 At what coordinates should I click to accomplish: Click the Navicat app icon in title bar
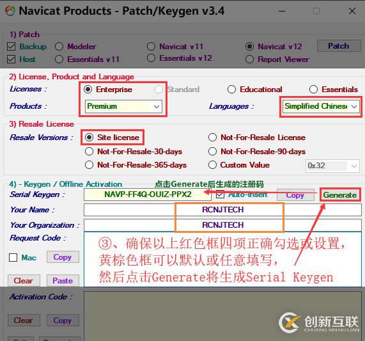point(10,11)
